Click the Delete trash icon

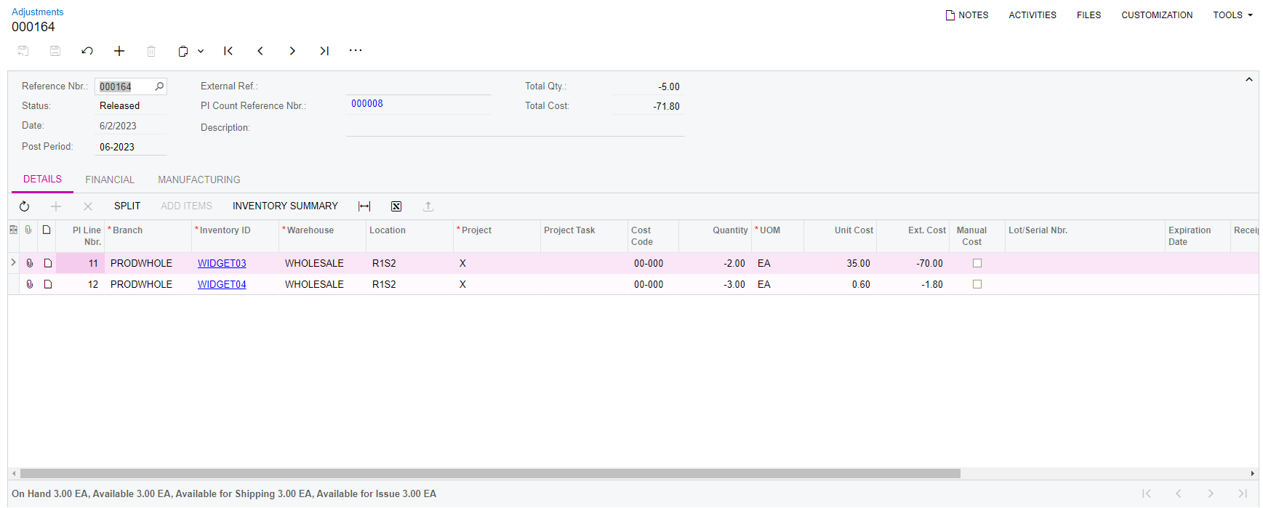151,51
